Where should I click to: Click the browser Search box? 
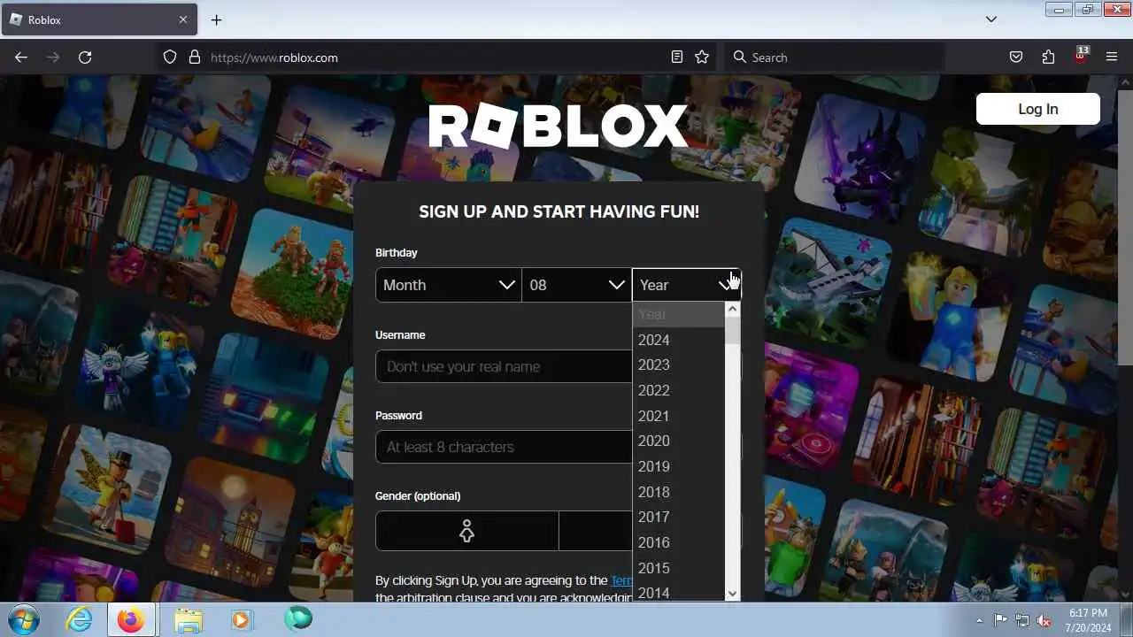[836, 58]
